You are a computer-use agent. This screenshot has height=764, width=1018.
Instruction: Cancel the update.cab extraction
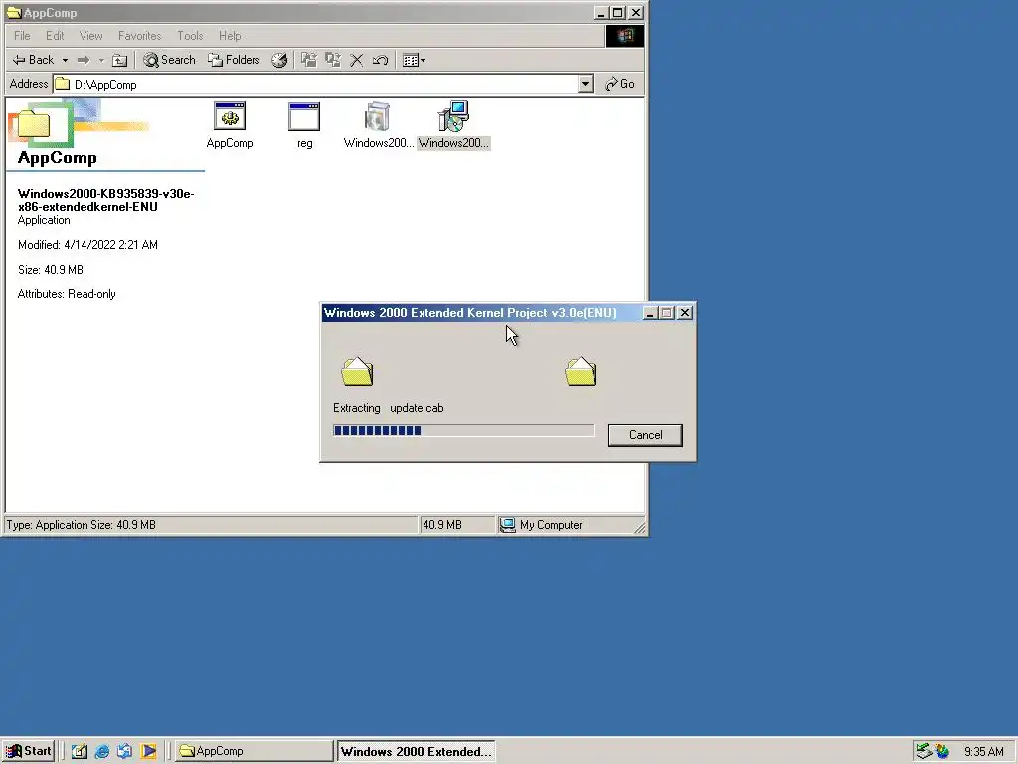coord(645,435)
